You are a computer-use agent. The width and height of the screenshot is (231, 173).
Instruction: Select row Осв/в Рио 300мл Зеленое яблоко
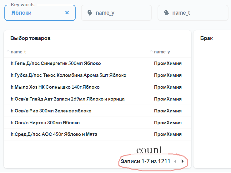[x=98, y=111]
